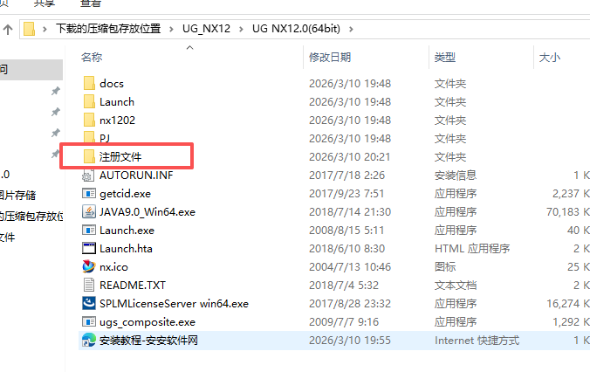The height and width of the screenshot is (372, 590).
Task: Click type 图标 cell of nx.ico
Action: pos(445,266)
